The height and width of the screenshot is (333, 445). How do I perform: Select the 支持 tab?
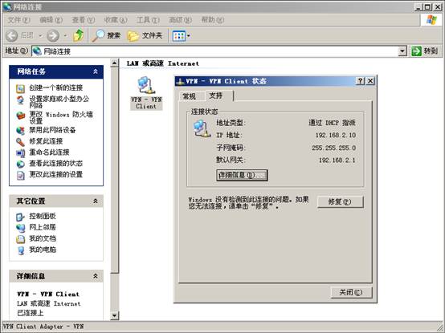(x=218, y=95)
